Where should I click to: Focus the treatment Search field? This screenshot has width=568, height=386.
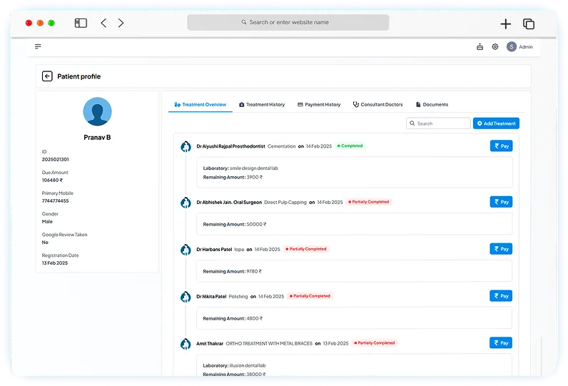tap(438, 123)
